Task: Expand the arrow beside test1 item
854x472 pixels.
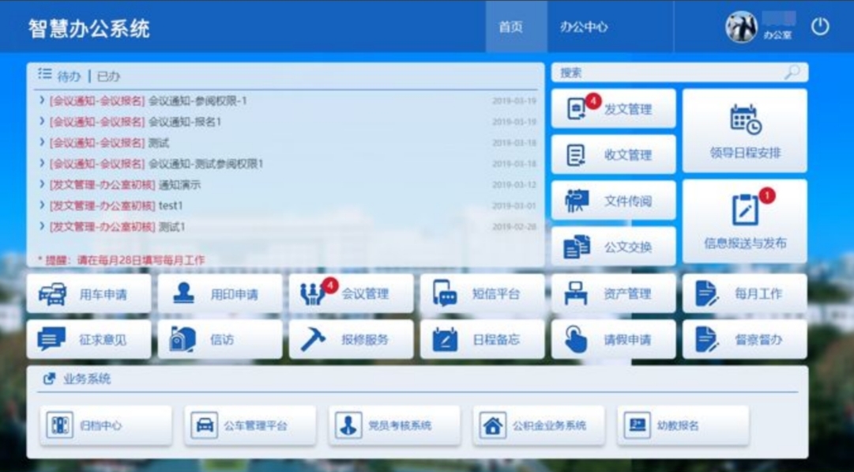Action: click(42, 206)
